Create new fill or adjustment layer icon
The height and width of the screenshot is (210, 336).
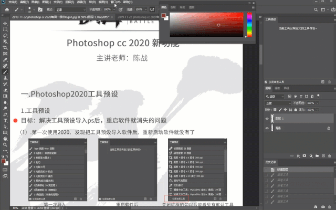pyautogui.click(x=311, y=156)
